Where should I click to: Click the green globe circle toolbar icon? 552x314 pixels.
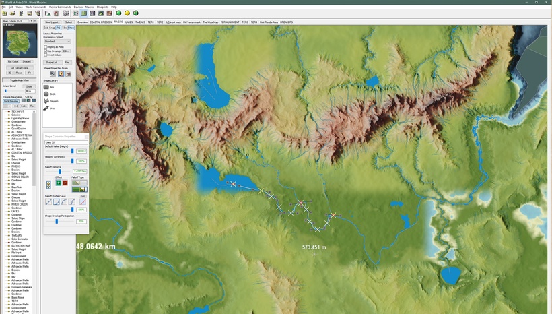coord(135,13)
